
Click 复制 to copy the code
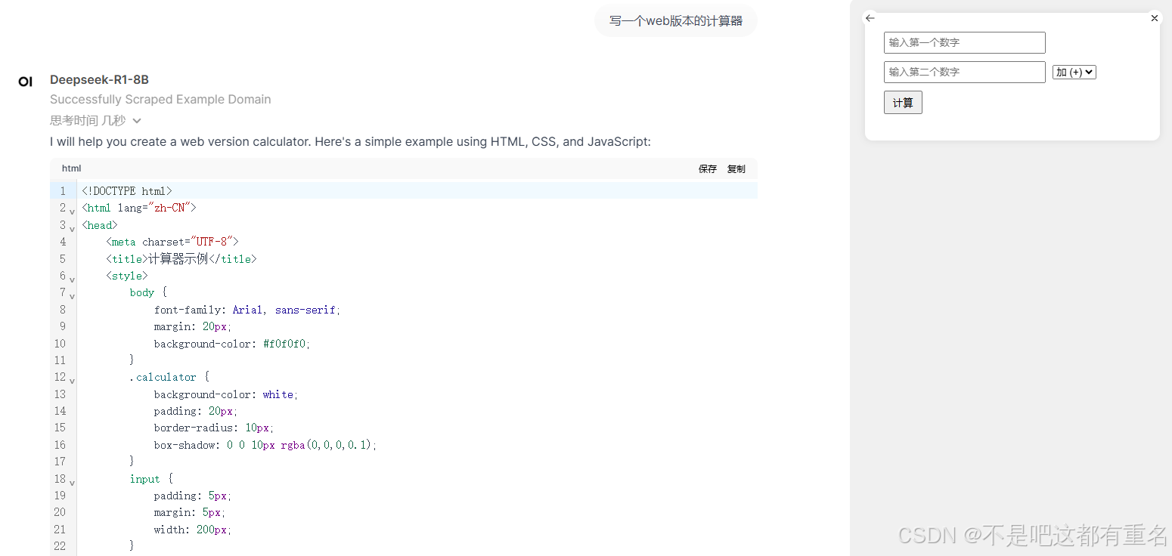pyautogui.click(x=736, y=169)
